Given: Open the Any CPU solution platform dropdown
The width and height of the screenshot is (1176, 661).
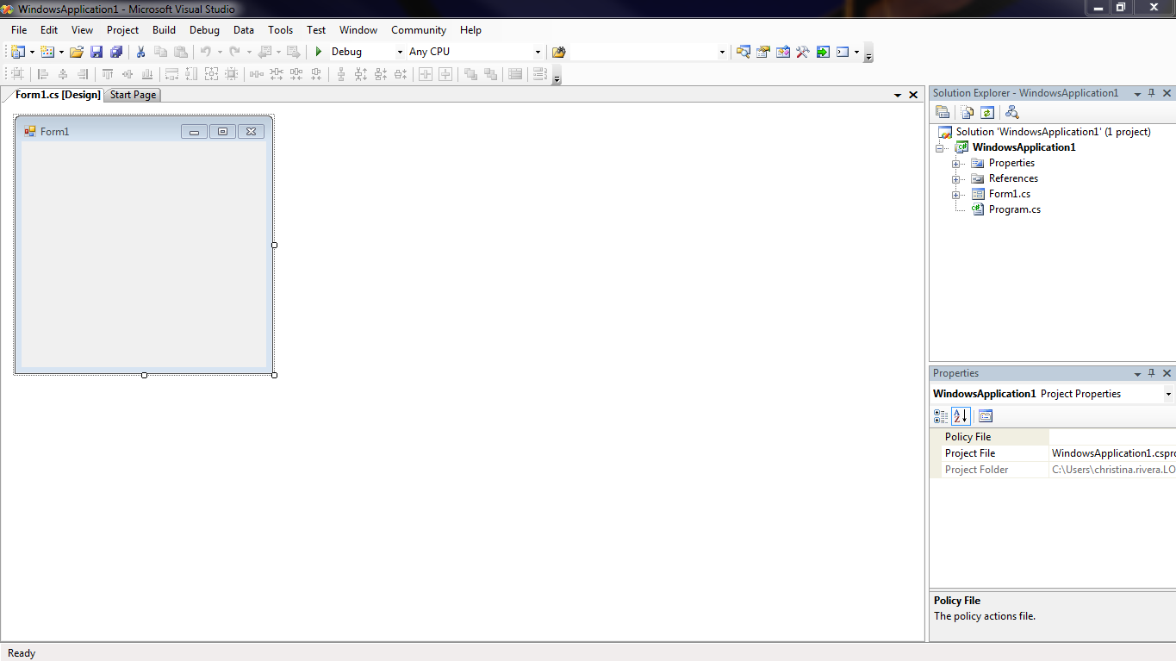Looking at the screenshot, I should 538,52.
